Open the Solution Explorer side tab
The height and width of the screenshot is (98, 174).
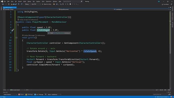tap(172, 16)
